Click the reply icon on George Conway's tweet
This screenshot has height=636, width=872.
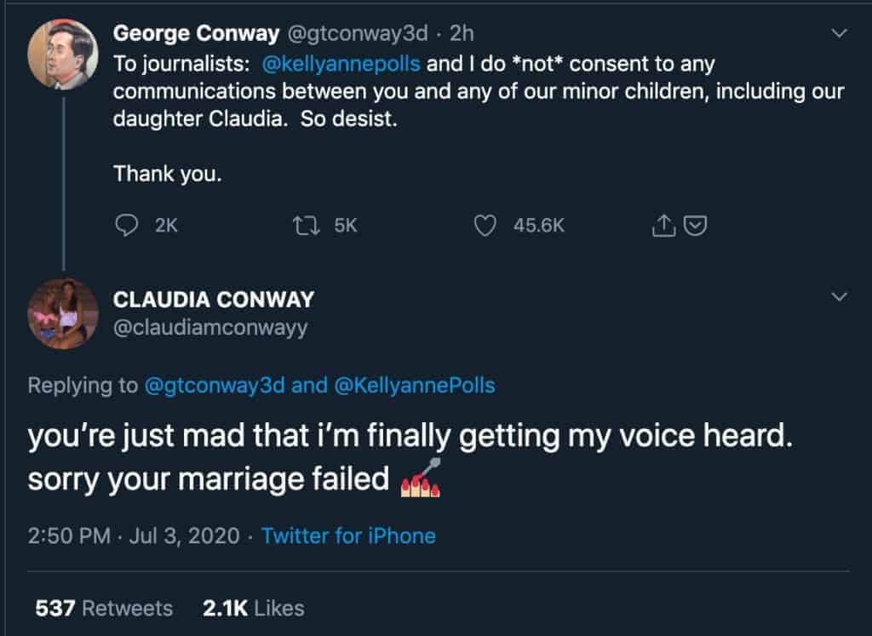126,225
